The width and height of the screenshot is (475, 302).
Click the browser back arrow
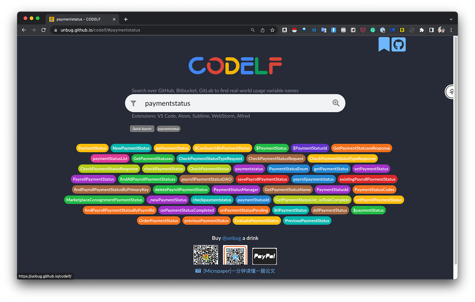point(24,30)
